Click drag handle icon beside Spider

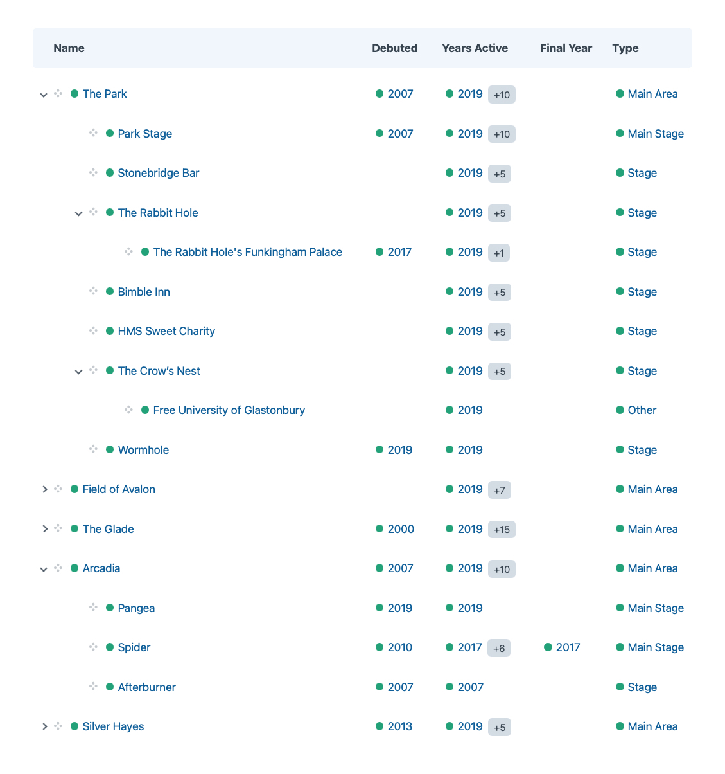pyautogui.click(x=93, y=647)
